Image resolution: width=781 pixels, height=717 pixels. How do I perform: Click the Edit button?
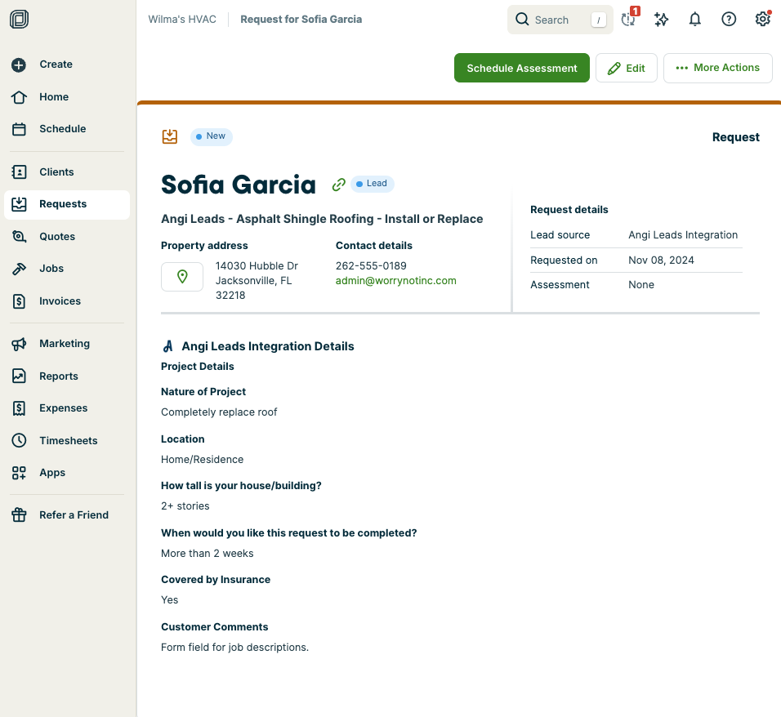627,69
